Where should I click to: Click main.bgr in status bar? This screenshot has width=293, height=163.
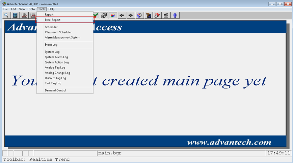tap(110, 153)
